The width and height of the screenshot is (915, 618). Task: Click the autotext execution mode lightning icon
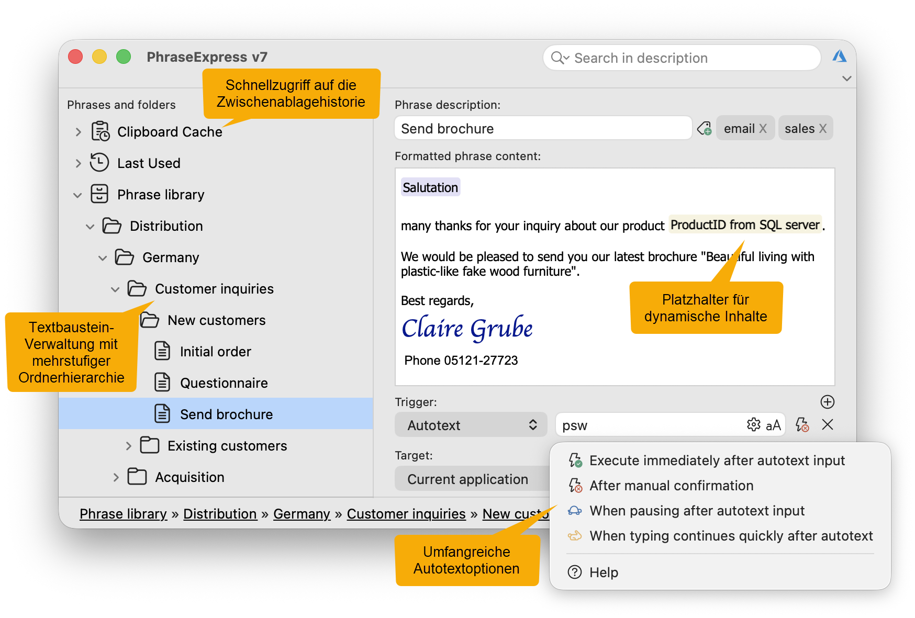(802, 425)
